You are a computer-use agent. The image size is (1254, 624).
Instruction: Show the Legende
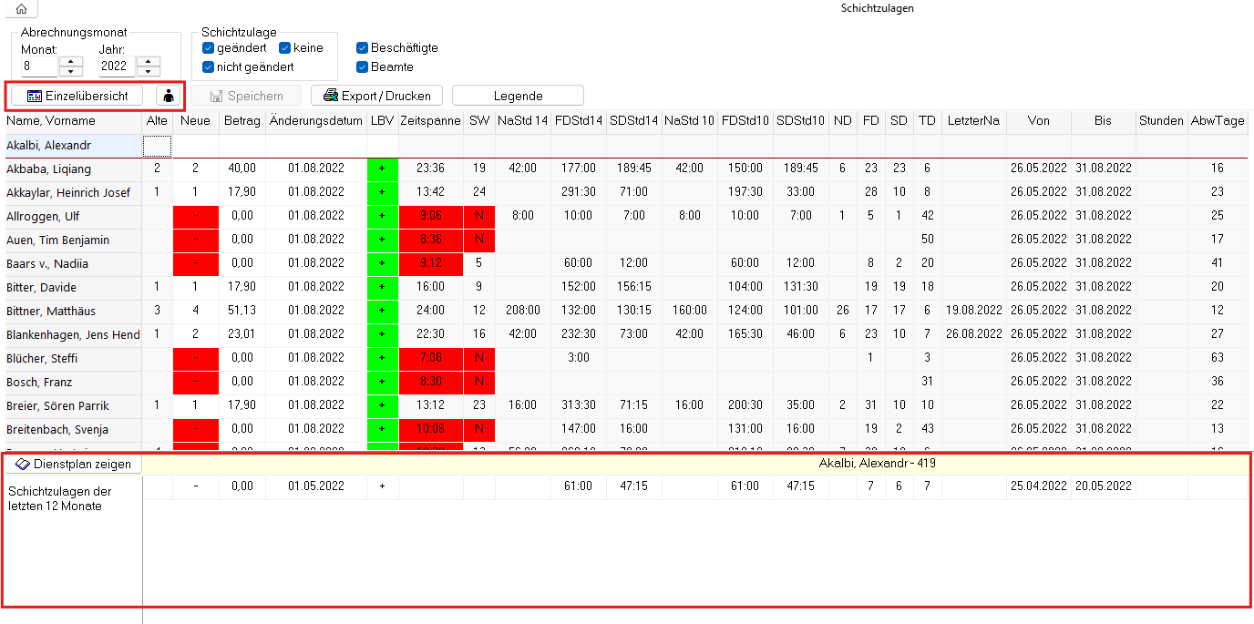coord(518,96)
